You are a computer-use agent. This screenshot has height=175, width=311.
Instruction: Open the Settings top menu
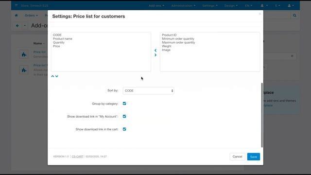click(x=210, y=5)
